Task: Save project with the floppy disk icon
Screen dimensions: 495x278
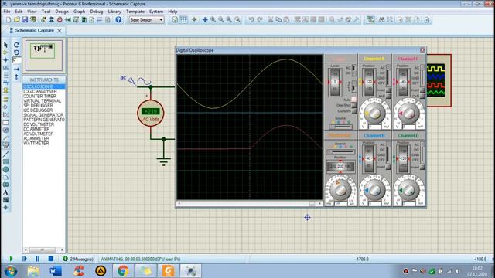Action: [x=25, y=20]
